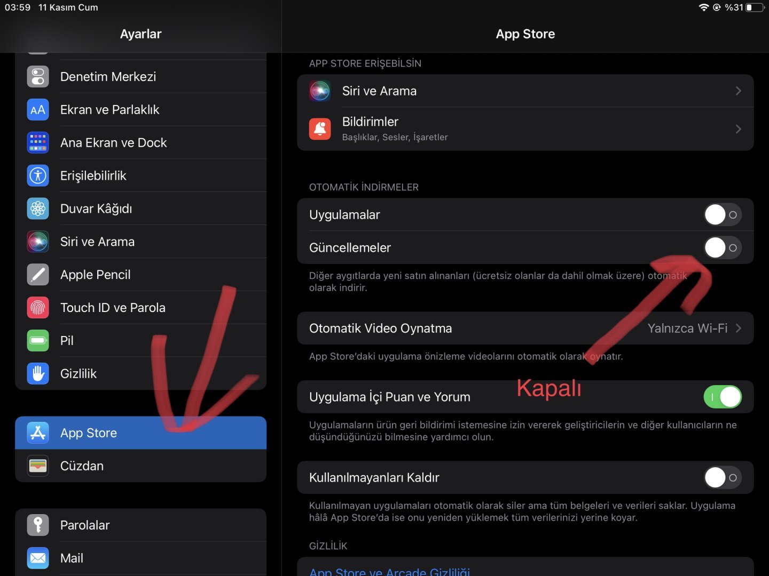Tap the Siri icon in App Store pane
The image size is (769, 576).
click(x=320, y=91)
